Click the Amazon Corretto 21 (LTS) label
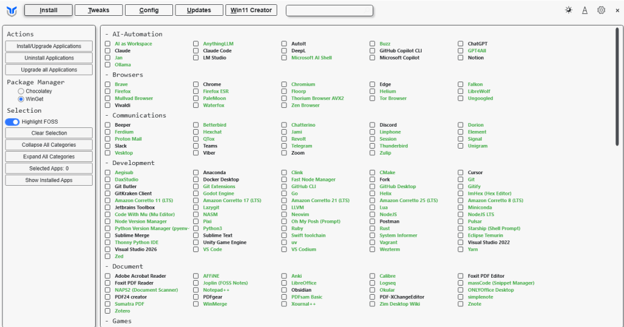 pos(320,200)
